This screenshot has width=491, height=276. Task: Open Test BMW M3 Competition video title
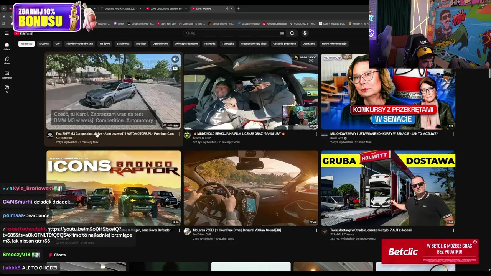coord(115,134)
